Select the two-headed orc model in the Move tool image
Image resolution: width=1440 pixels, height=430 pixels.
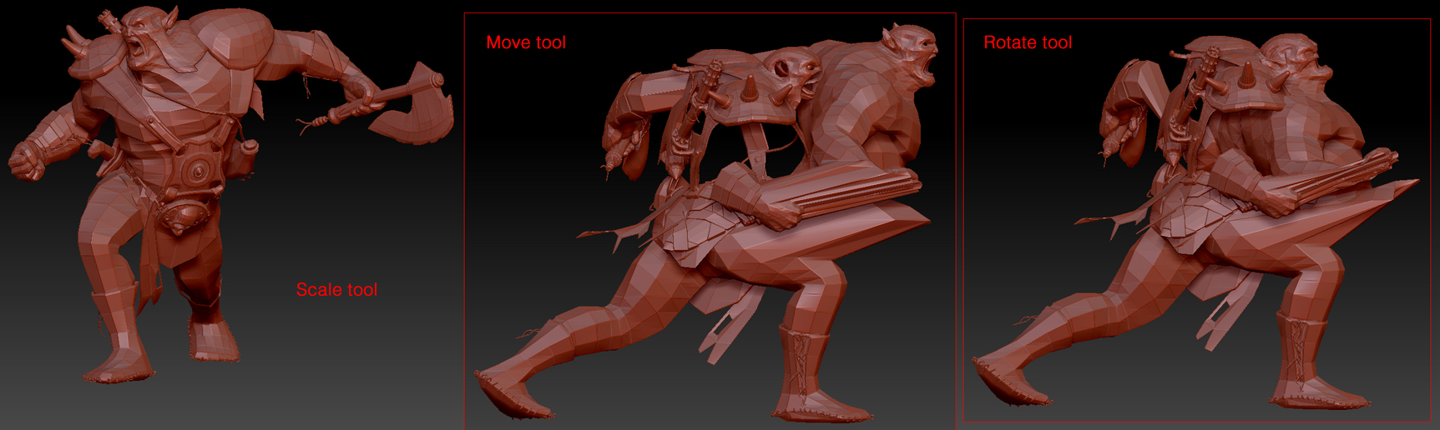click(x=705, y=222)
